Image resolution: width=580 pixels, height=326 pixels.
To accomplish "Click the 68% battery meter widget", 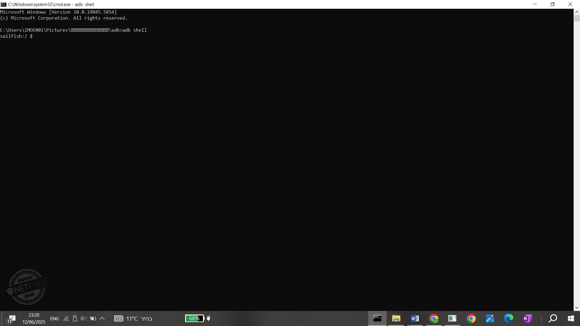I will pos(195,318).
